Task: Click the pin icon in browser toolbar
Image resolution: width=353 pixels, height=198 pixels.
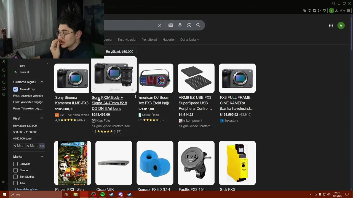Action: [309, 10]
